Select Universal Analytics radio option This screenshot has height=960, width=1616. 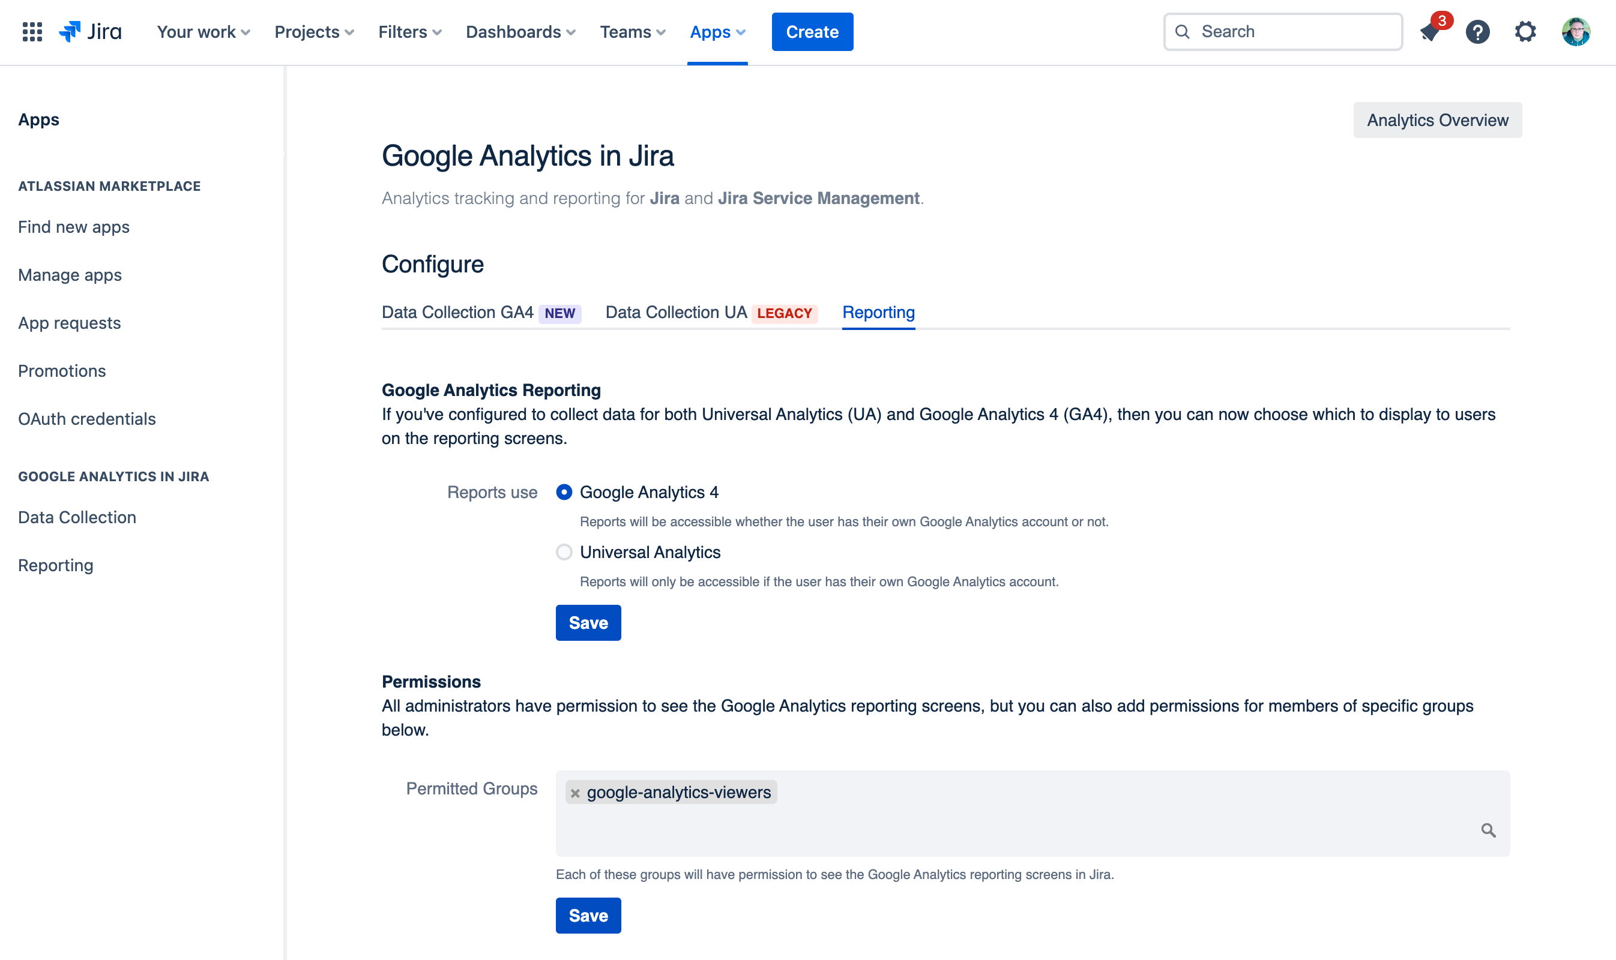(564, 552)
